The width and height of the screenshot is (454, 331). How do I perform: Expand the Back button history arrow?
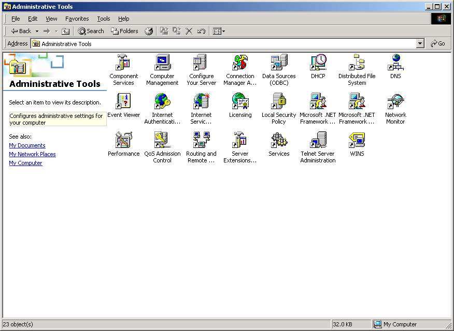37,31
